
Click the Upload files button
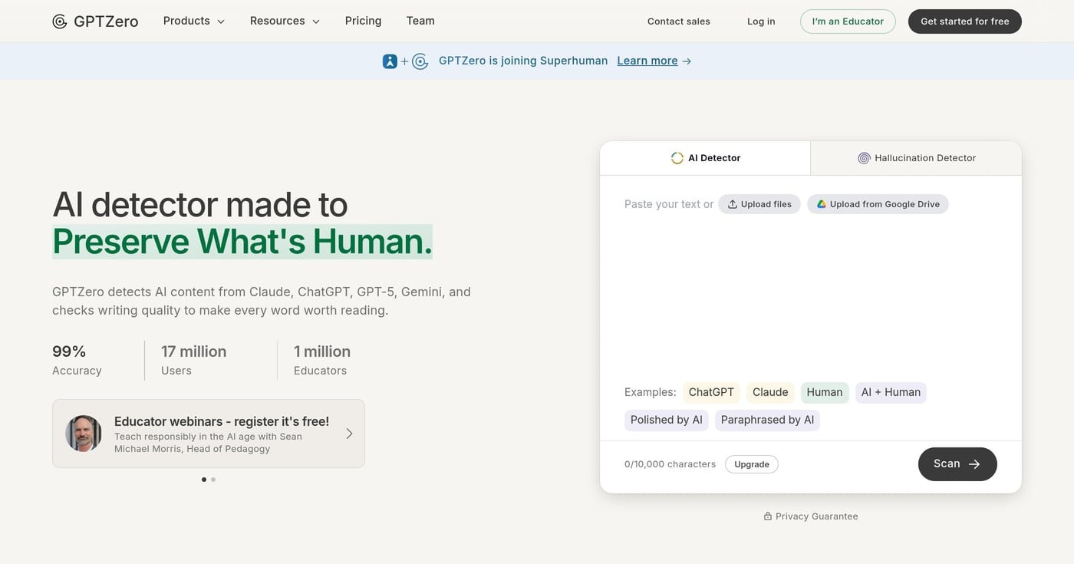click(759, 204)
